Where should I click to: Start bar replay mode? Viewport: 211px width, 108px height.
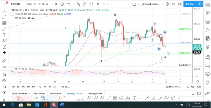(x=98, y=4)
